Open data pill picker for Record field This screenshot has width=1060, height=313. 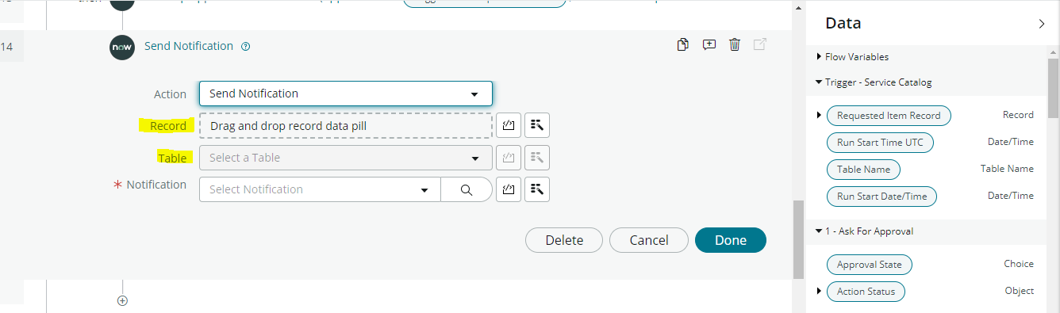[537, 125]
